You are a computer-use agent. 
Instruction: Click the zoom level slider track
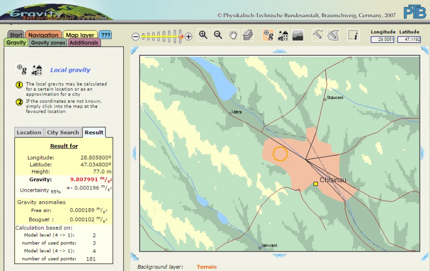coord(161,37)
